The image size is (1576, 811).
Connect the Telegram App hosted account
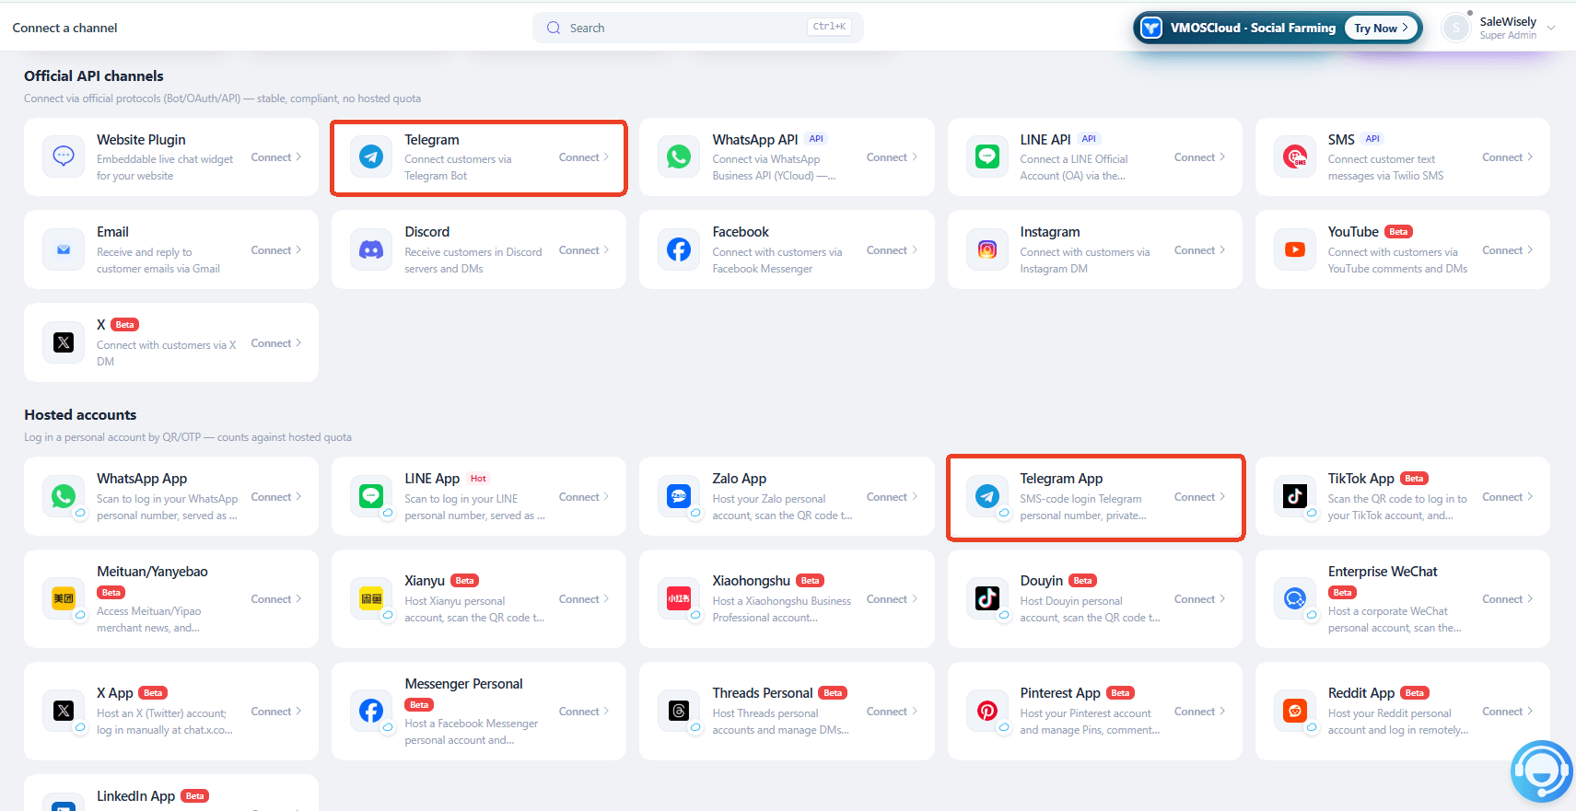[x=1199, y=497]
